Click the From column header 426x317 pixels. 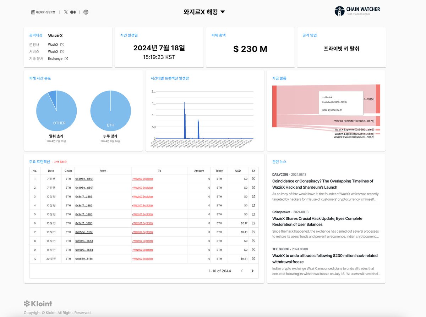103,171
